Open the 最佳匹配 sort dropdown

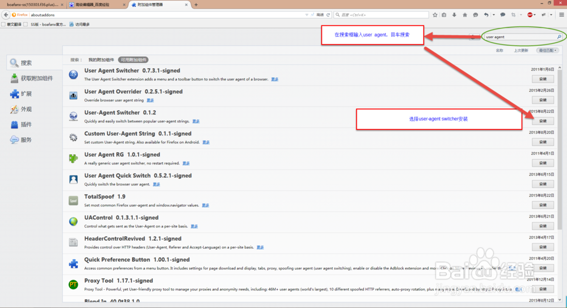pos(548,50)
